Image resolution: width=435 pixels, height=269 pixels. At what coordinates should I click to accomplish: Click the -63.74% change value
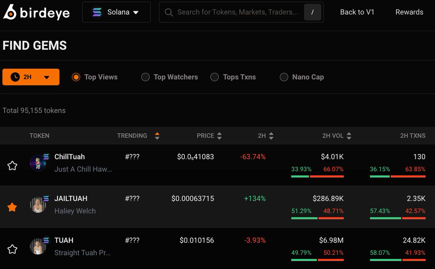pos(253,157)
